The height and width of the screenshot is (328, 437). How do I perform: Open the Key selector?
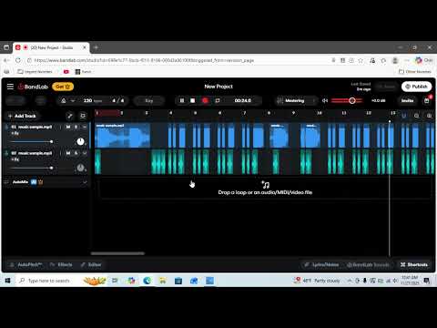coord(149,100)
